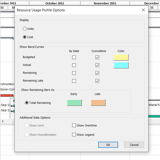Screen dimensions: 160x160
Task: Open the orange Late remaining color swatch
Action: [98, 103]
